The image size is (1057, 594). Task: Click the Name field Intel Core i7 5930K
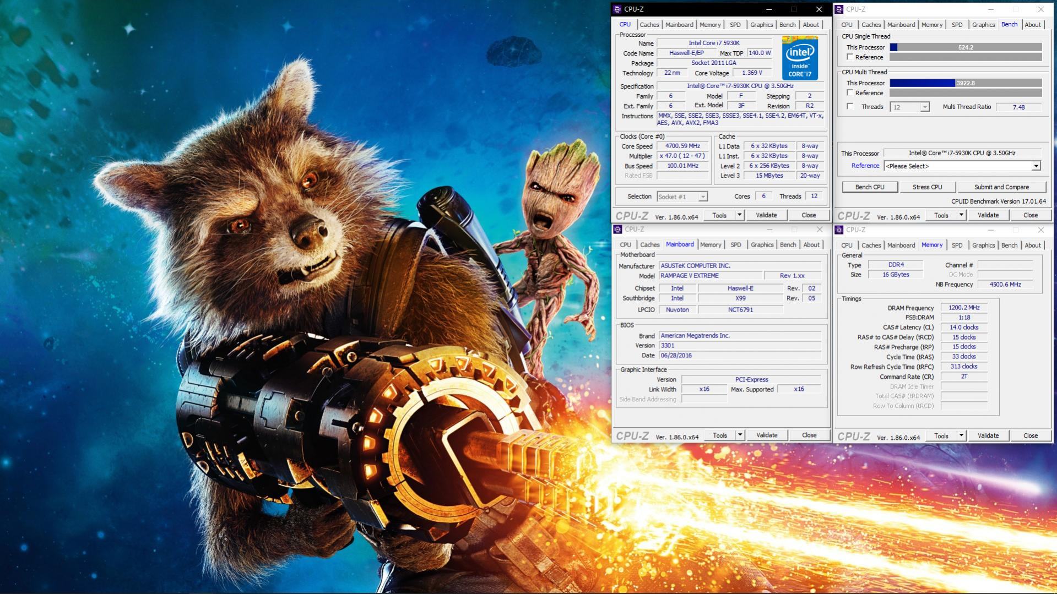(714, 43)
